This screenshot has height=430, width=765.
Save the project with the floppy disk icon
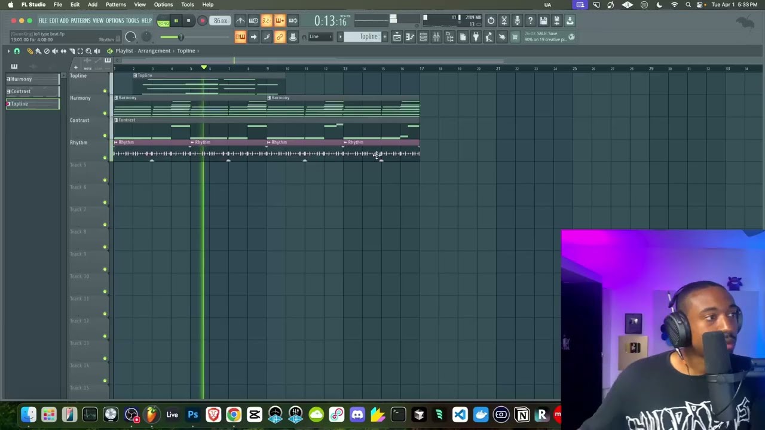pos(543,21)
